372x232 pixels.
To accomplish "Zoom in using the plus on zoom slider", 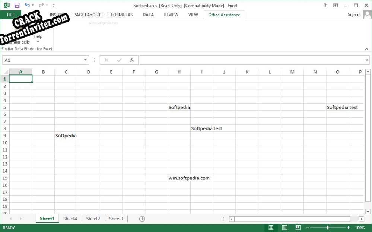I will click(x=347, y=228).
